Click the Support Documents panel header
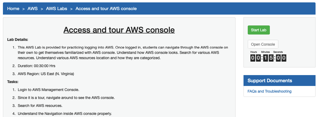 [270, 81]
